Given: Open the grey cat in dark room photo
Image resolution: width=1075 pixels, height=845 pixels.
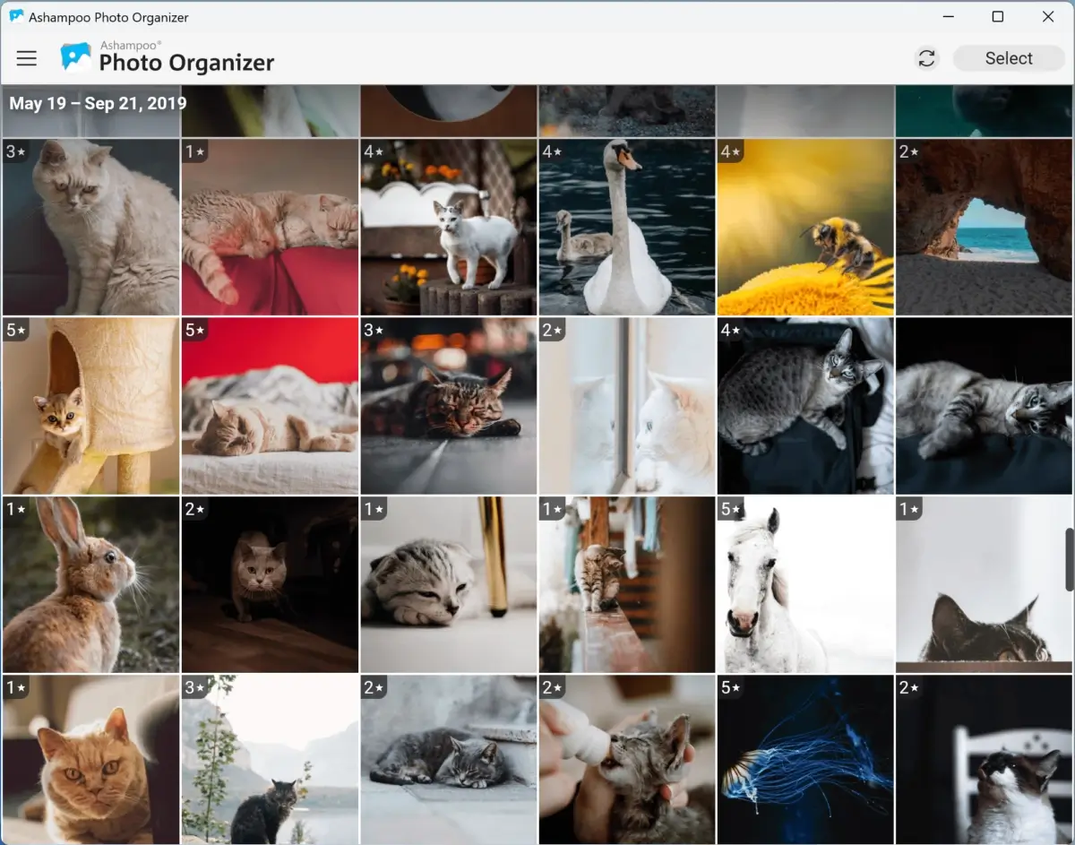Looking at the screenshot, I should click(x=270, y=584).
